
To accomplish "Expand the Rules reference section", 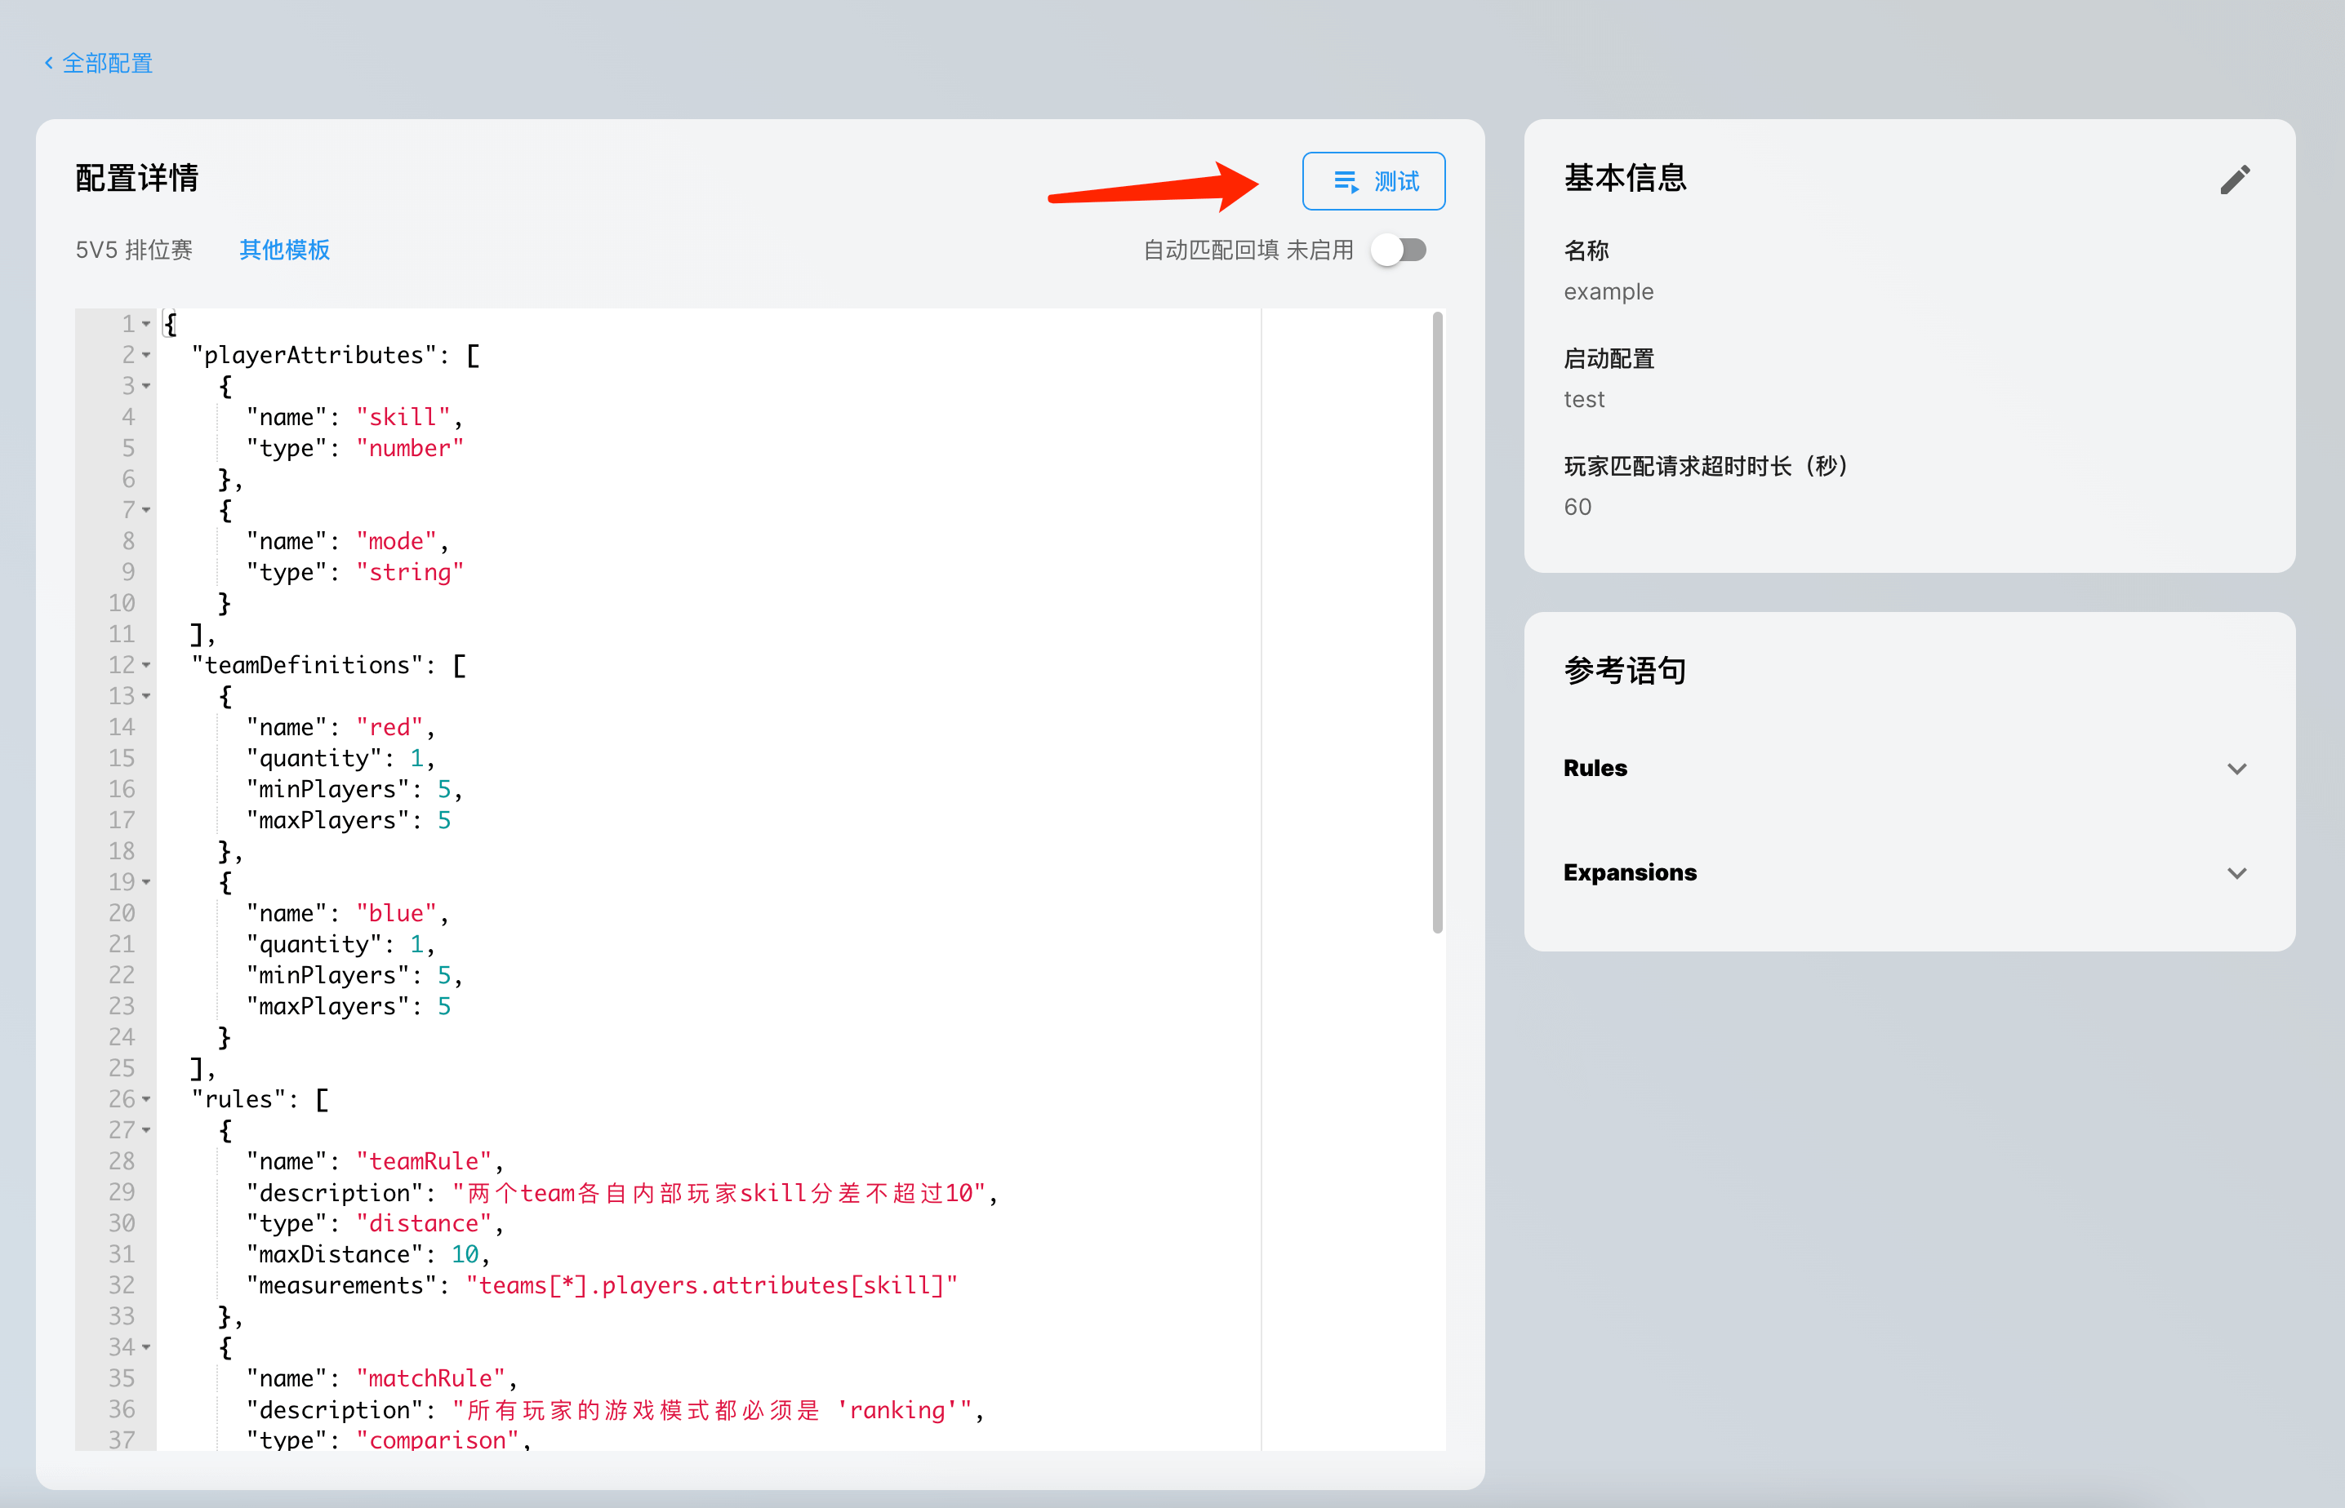I will pyautogui.click(x=2236, y=769).
